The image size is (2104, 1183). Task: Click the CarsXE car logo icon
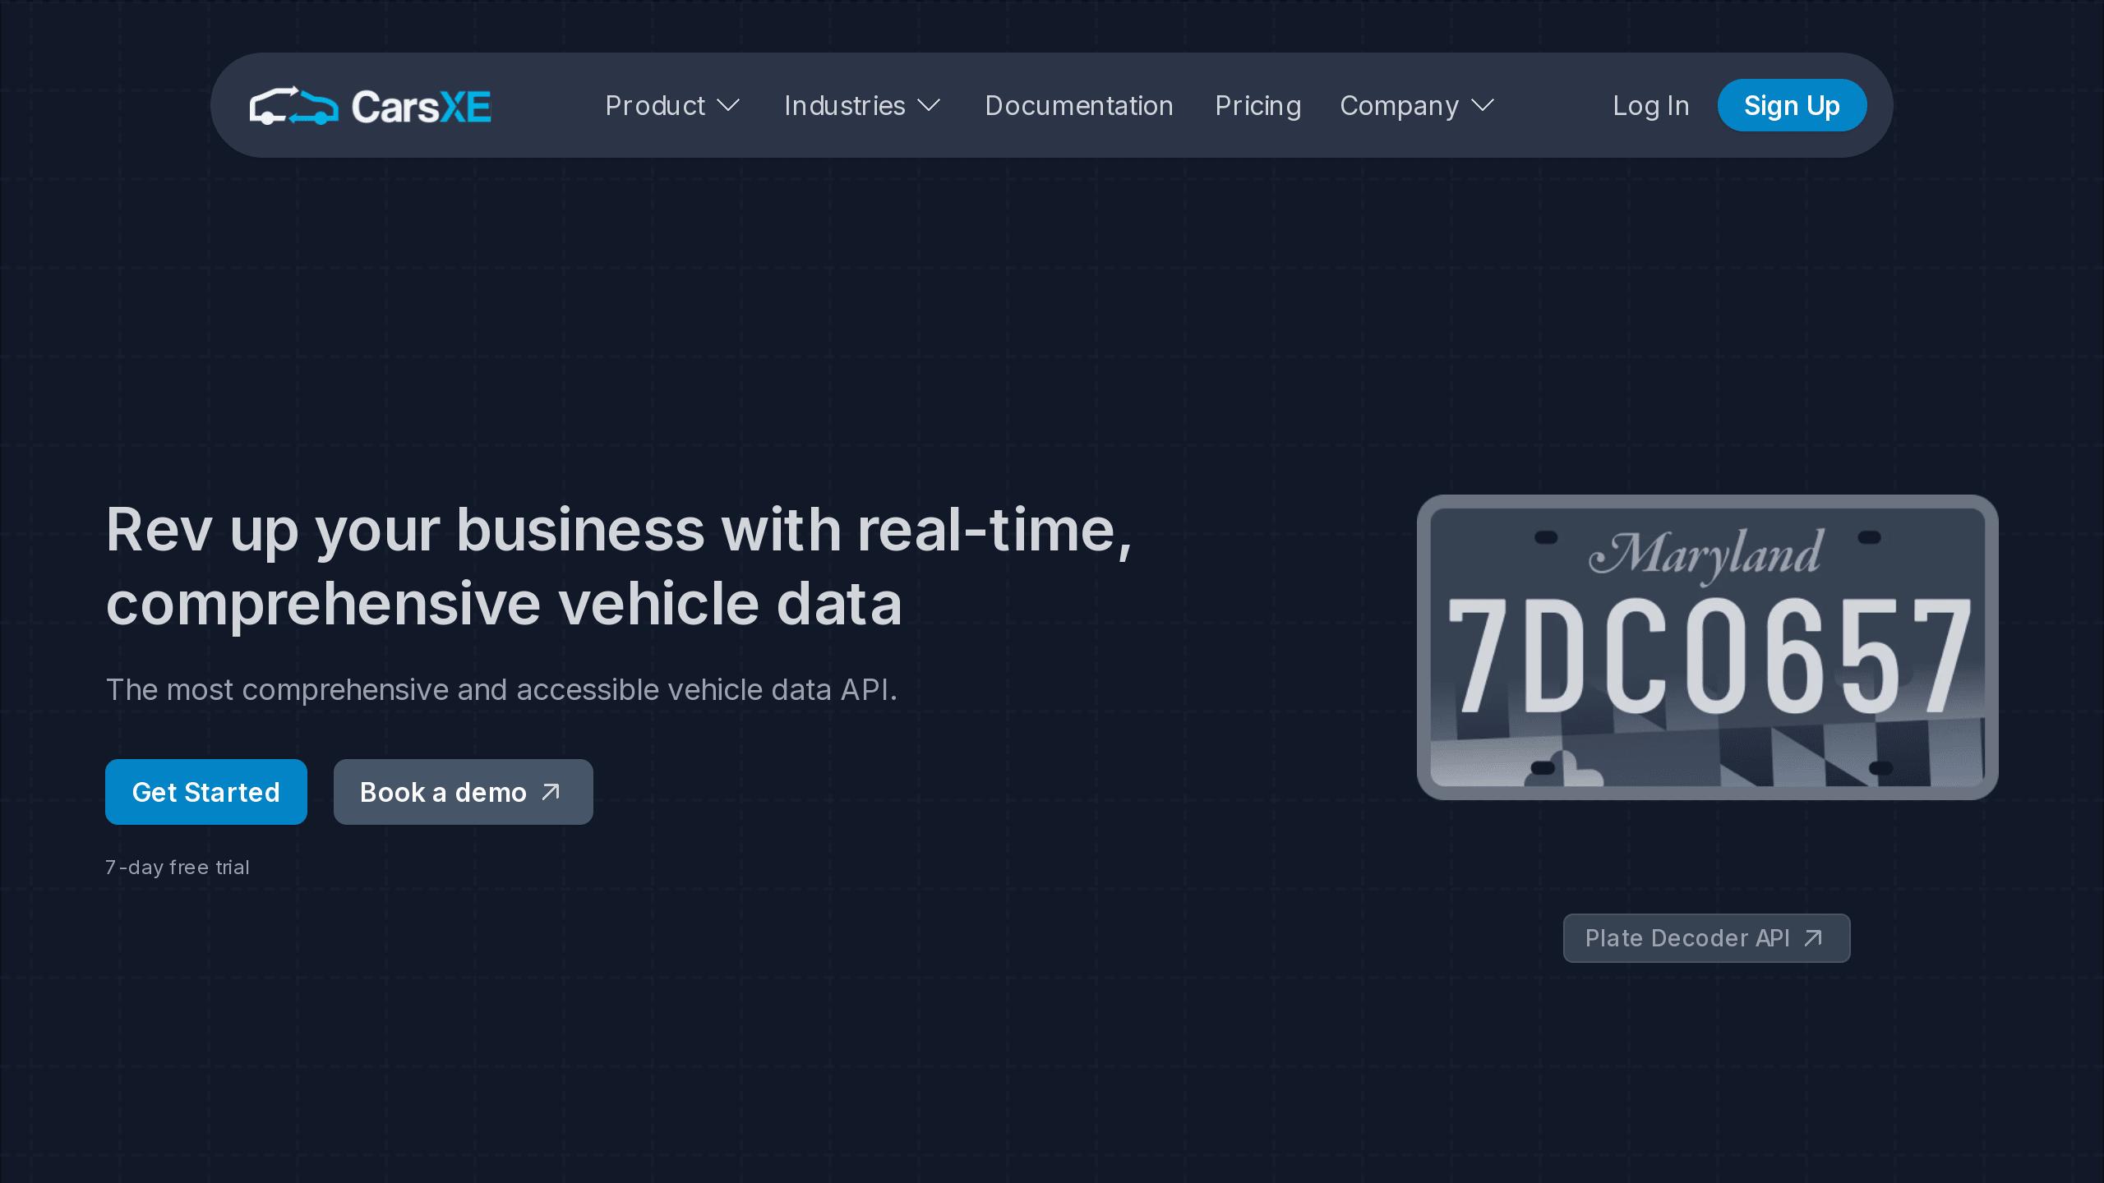point(293,106)
